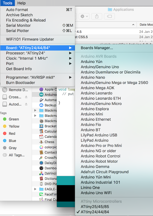Select Arduino Leonardo board
The width and height of the screenshot is (153, 216).
click(114, 93)
